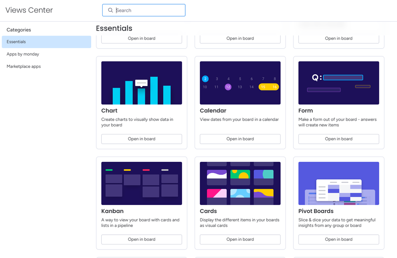Screen dimensions: 397x258
Task: Open Pivot Boards in board
Action: click(338, 239)
